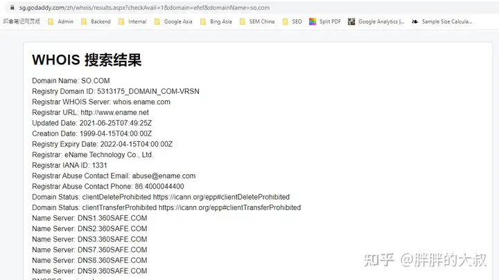Open the Admin bookmark folder
Image resolution: width=499 pixels, height=280 pixels.
tap(60, 21)
